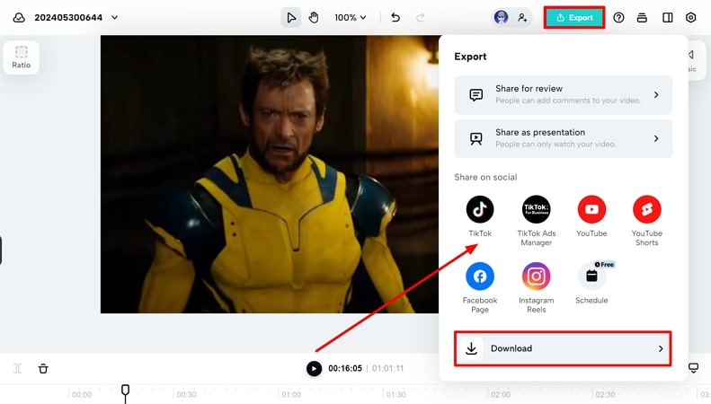Open settings hexagon icon in top bar
The image size is (711, 404).
pos(690,17)
